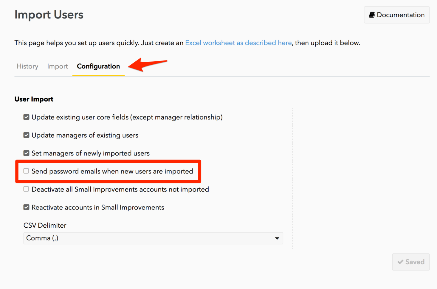Follow 'Excel worksheet as described here' link
Screen dimensions: 437x289
pos(238,43)
